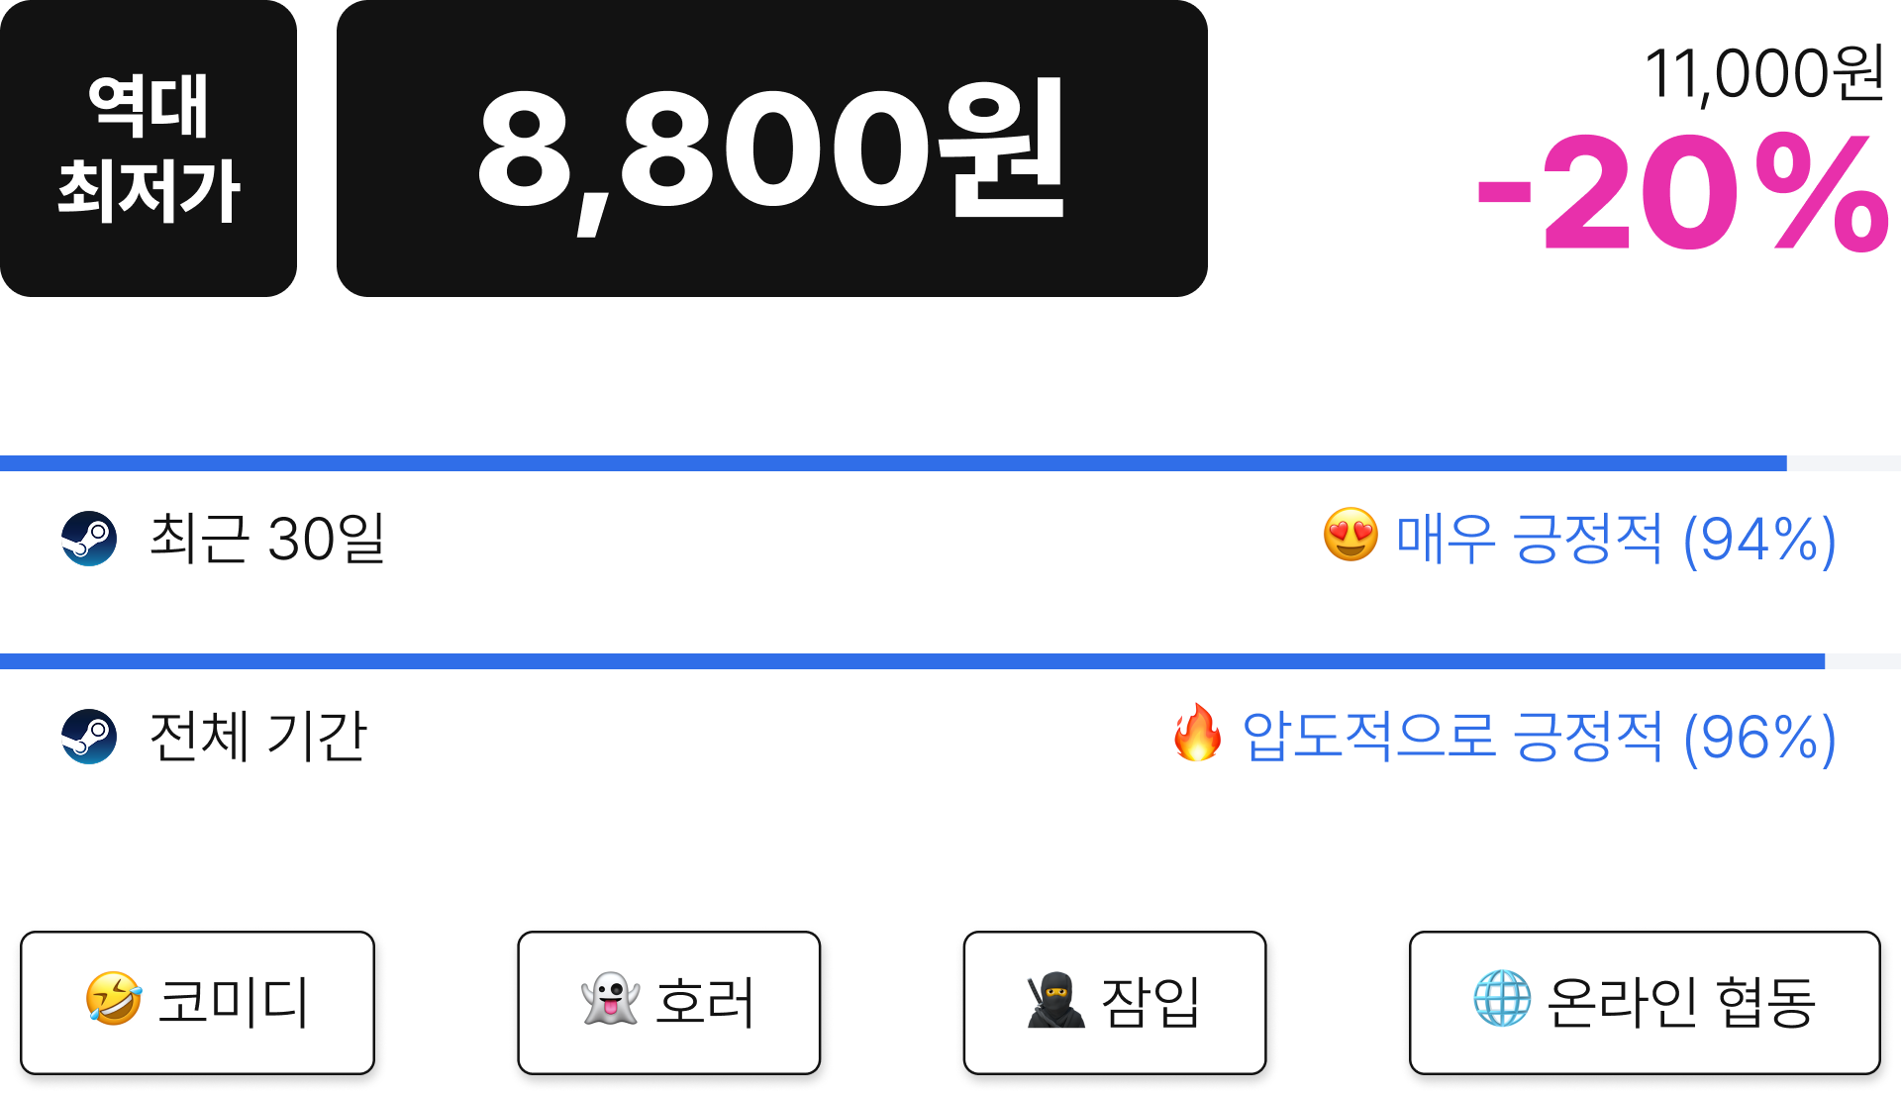This screenshot has height=1095, width=1901.
Task: Select the 잠입 genre tag
Action: (x=1115, y=1002)
